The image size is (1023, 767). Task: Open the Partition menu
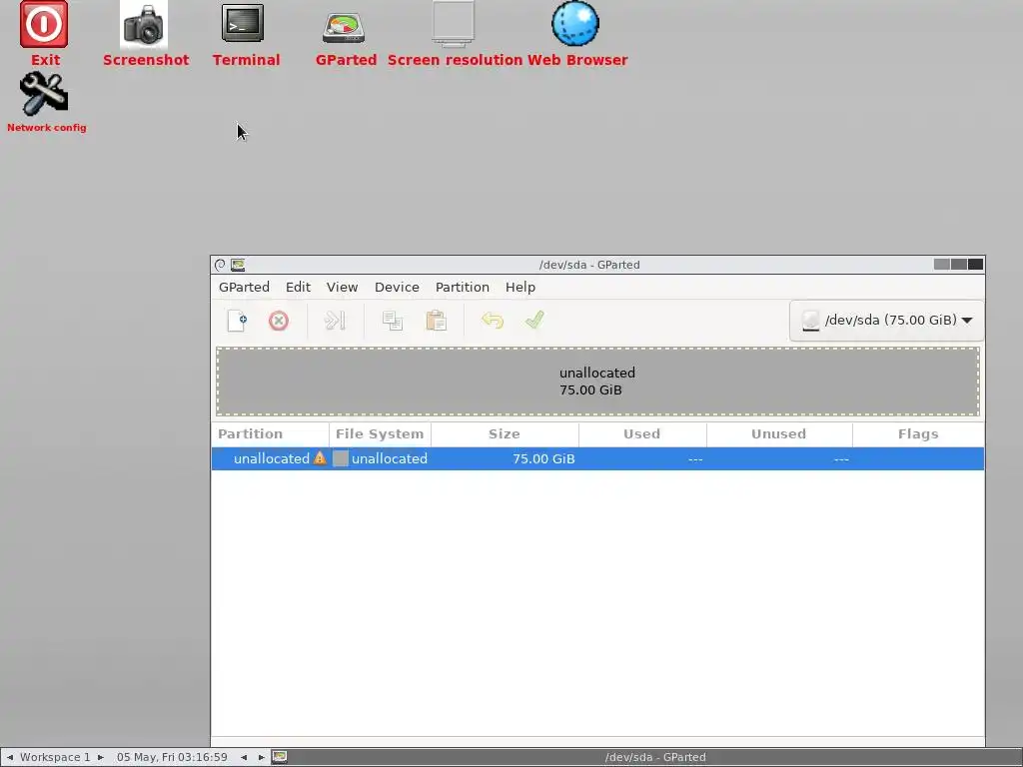click(x=463, y=287)
